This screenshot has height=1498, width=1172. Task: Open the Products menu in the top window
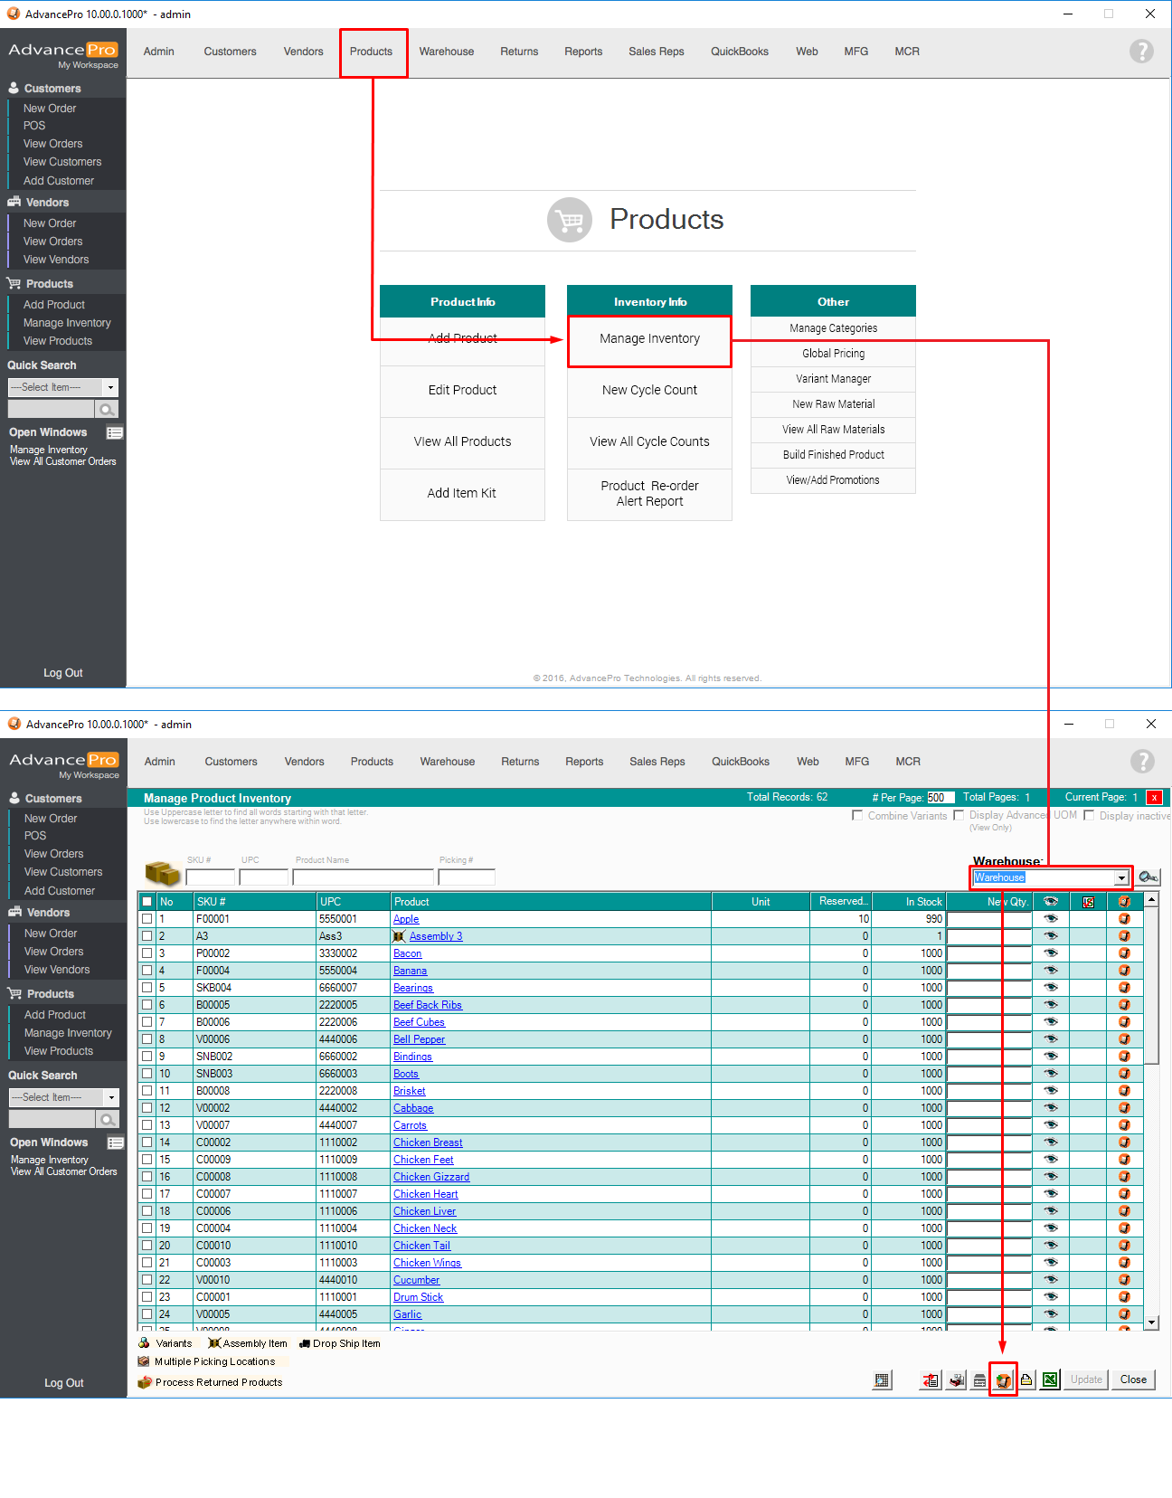[x=371, y=52]
